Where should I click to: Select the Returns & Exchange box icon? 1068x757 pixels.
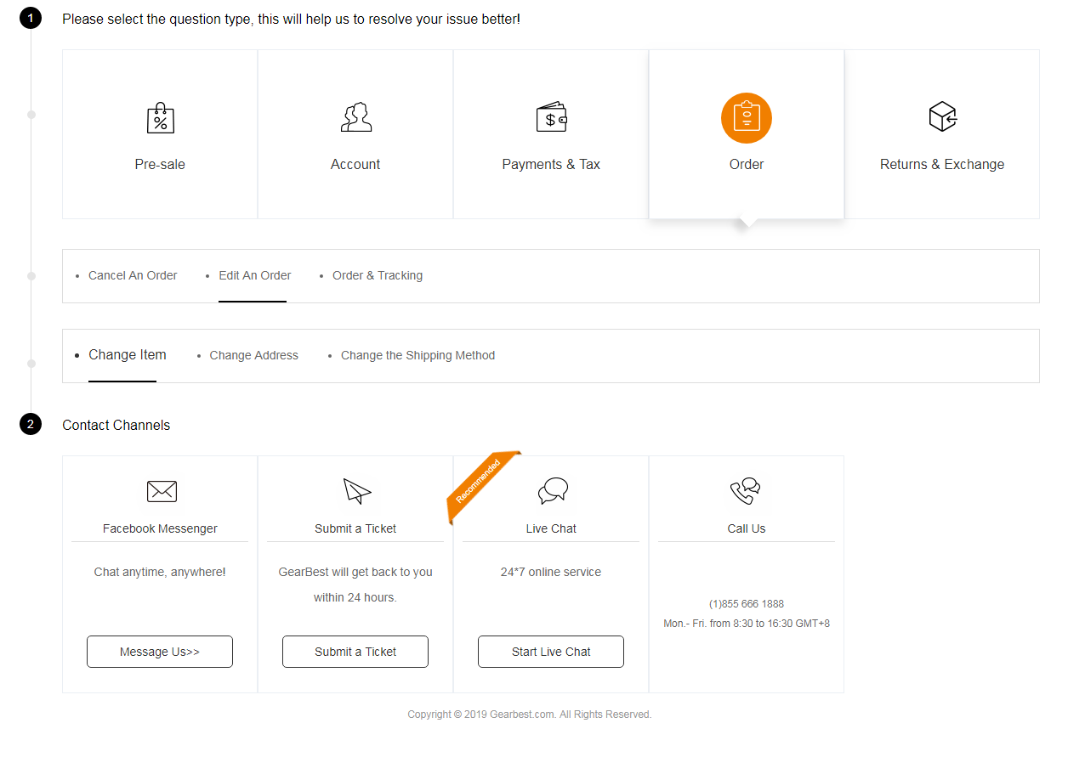point(942,117)
